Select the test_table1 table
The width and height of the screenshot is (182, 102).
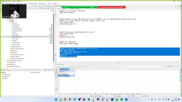point(17,45)
